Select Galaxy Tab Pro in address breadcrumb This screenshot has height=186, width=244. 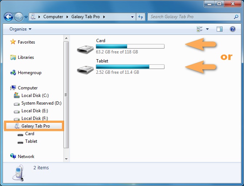pos(86,17)
